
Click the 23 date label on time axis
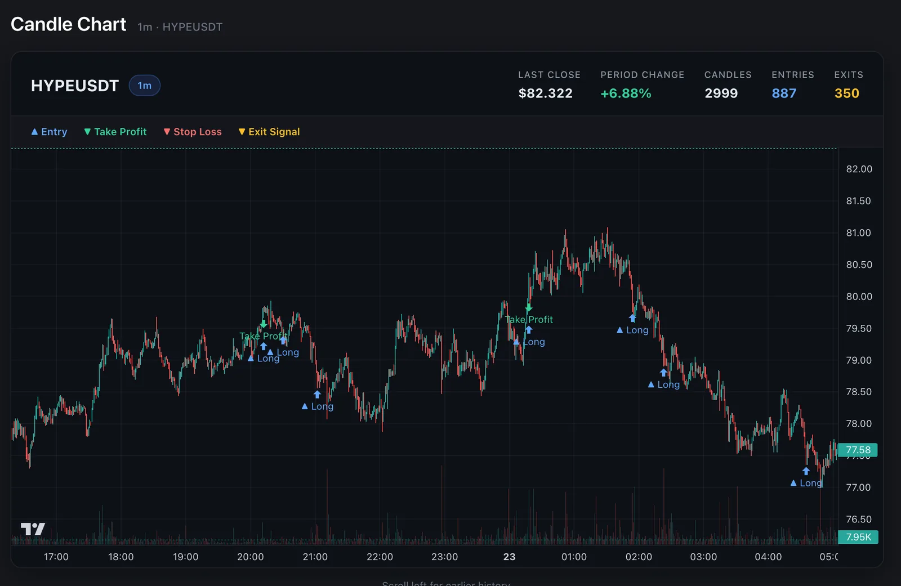[509, 557]
